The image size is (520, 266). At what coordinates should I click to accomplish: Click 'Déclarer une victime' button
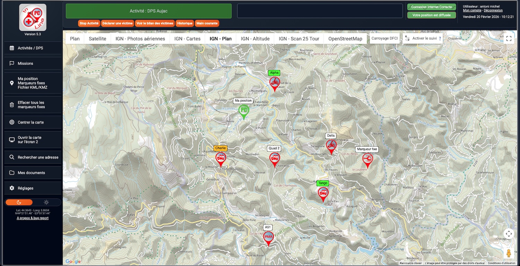[x=117, y=23]
